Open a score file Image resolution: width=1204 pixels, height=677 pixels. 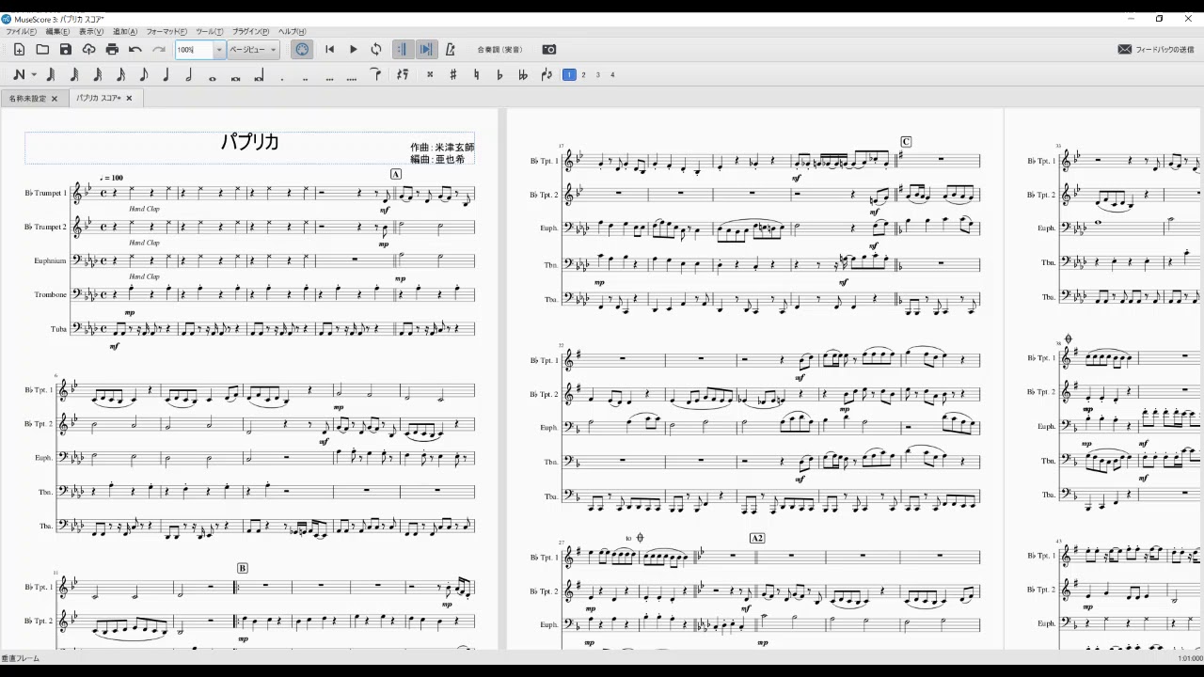click(x=42, y=50)
